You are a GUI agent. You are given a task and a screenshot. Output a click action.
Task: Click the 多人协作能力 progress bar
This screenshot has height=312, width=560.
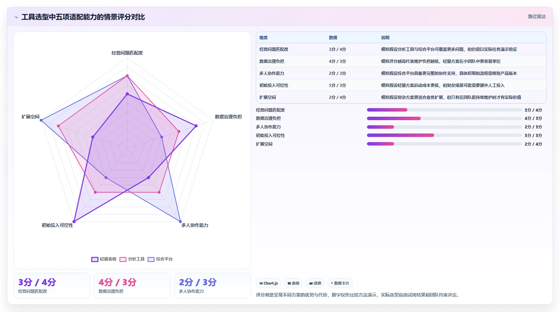[x=444, y=127]
